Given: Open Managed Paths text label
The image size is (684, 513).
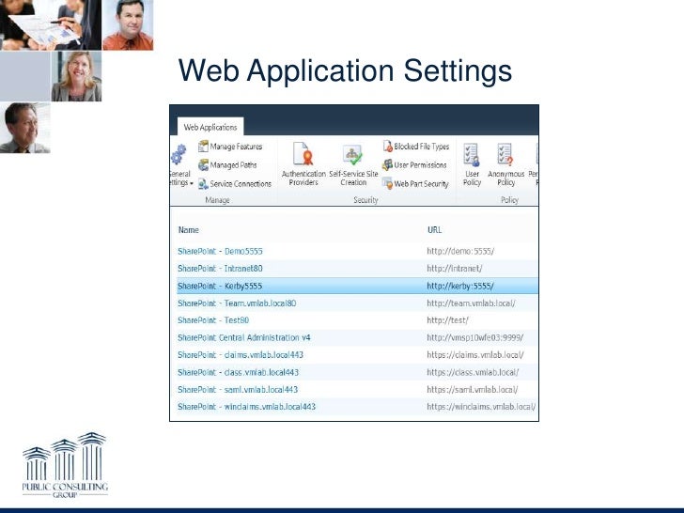Looking at the screenshot, I should [x=233, y=165].
